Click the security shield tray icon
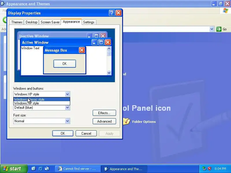Image resolution: width=231 pixels, height=173 pixels. [210, 169]
